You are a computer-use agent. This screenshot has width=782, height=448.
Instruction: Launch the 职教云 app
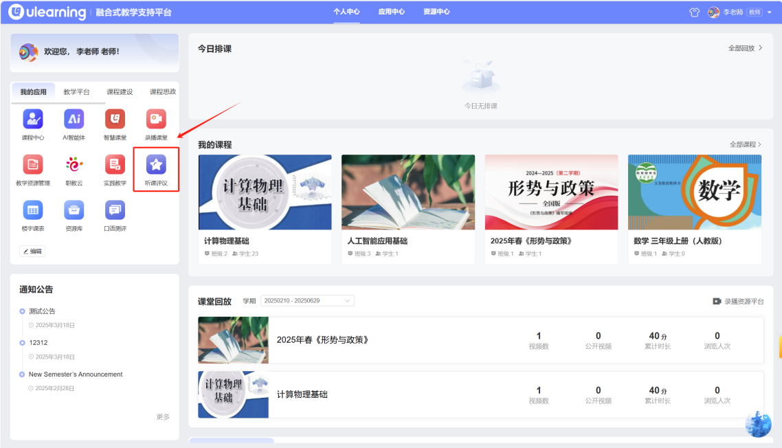tap(74, 164)
